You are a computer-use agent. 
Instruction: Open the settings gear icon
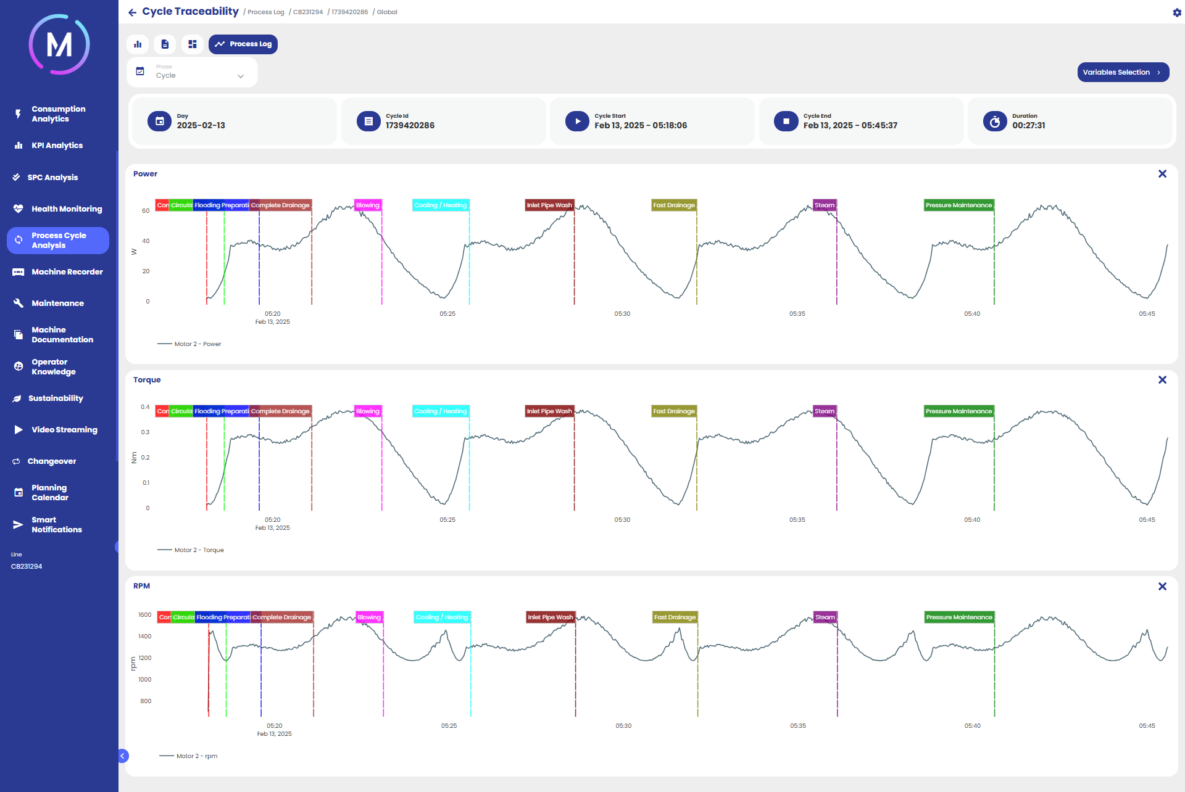pos(1176,12)
